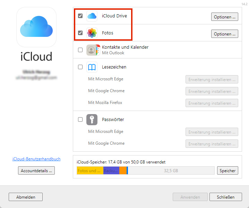Viewport: 249px width, 208px height.
Task: Click the Lesezeichen label
Action: tap(114, 67)
